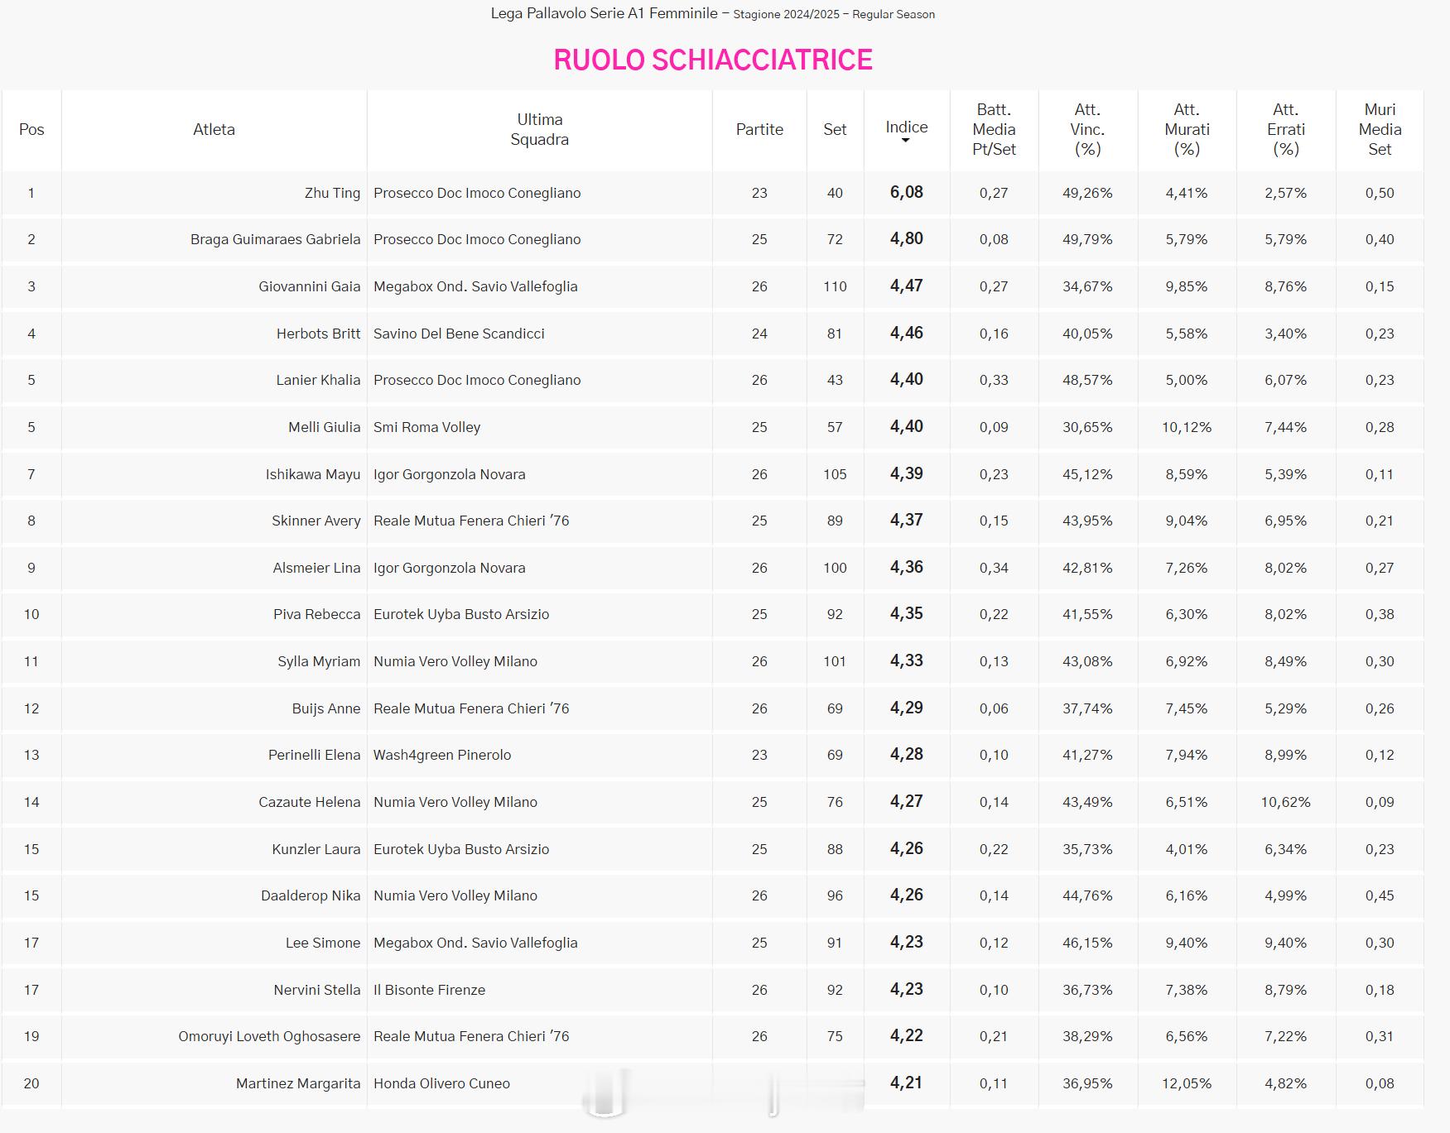The height and width of the screenshot is (1133, 1450).
Task: Click athlete Skinner Avery
Action: coord(316,521)
